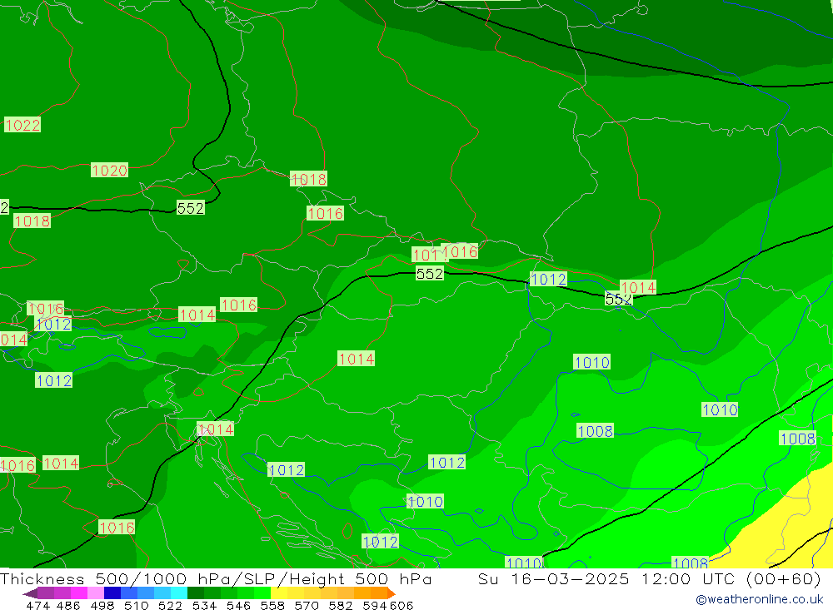Select the cyan legend swatch
This screenshot has height=610, width=833.
179,593
